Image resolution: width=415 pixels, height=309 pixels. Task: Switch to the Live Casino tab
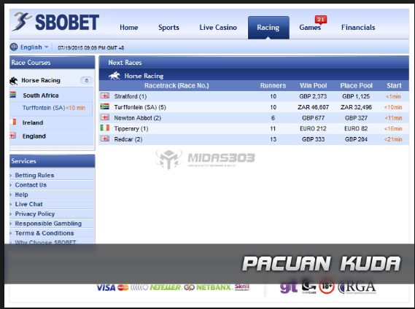tap(218, 28)
